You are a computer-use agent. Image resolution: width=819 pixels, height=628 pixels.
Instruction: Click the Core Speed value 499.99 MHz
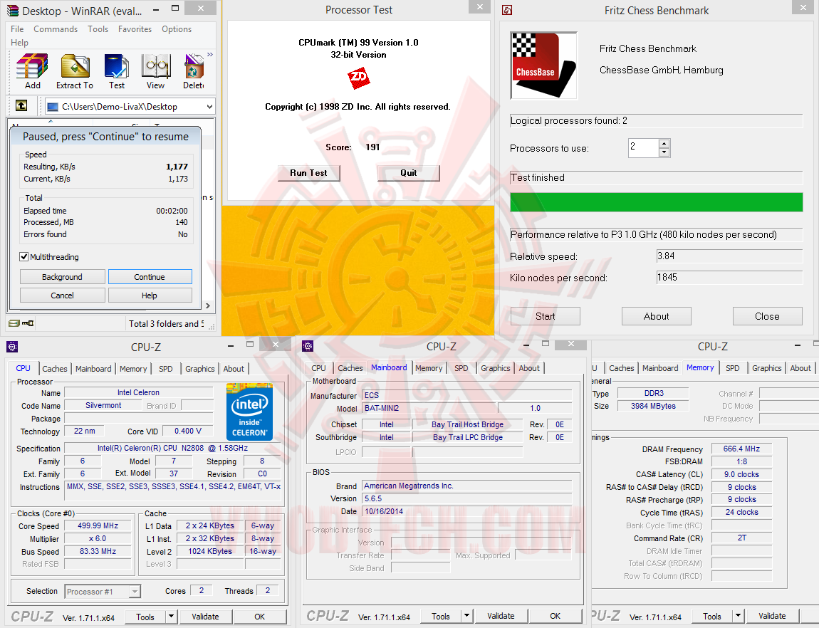click(98, 525)
